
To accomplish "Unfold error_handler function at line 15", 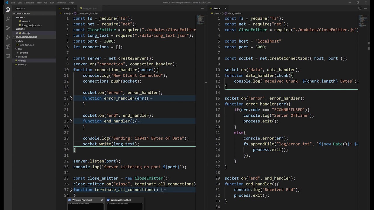I will [71, 98].
